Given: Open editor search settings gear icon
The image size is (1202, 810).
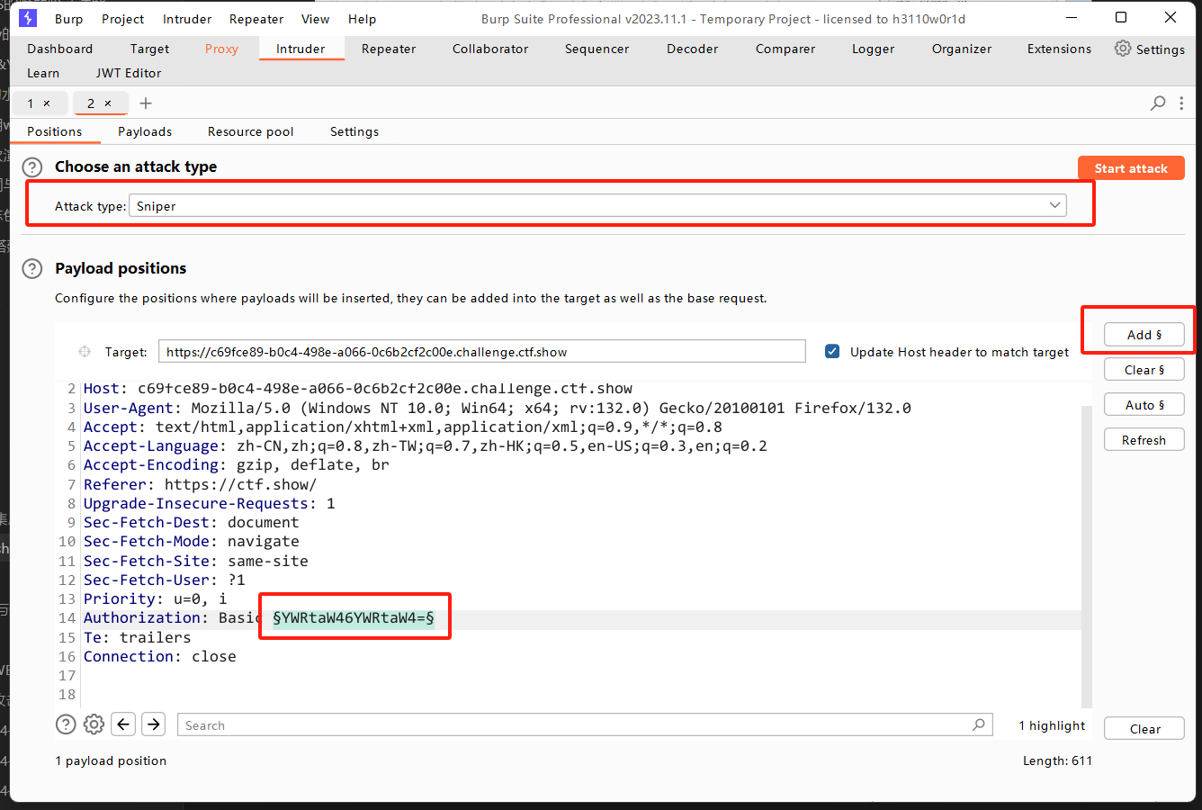Looking at the screenshot, I should (94, 724).
